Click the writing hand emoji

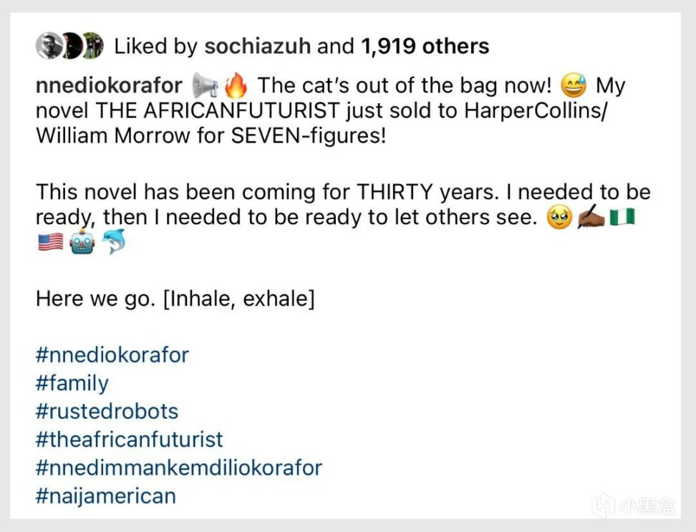591,218
